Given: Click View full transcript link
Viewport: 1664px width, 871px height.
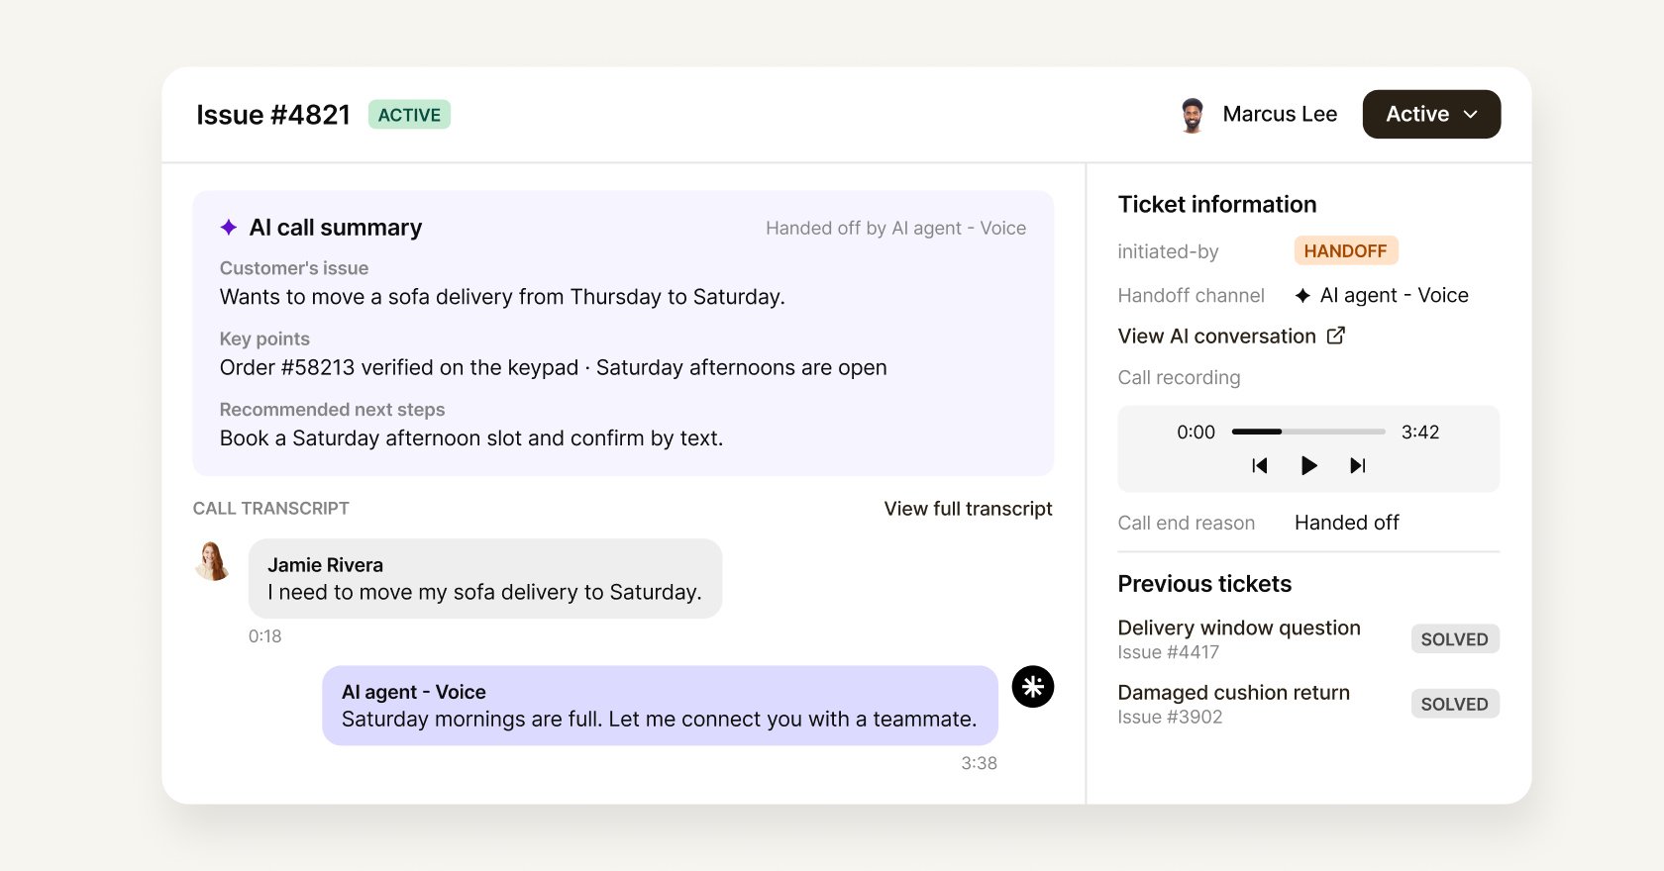Looking at the screenshot, I should tap(968, 509).
